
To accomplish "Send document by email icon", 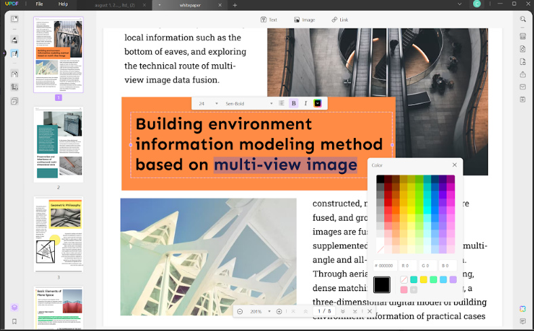I will [522, 87].
